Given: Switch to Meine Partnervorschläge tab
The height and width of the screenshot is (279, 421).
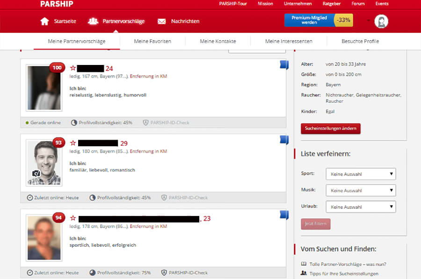Looking at the screenshot, I should 77,41.
